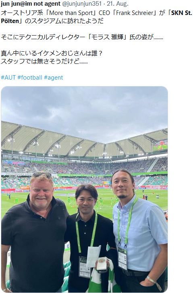Open the #AUT hashtag
Image resolution: width=193 pixels, height=293 pixels.
8,78
